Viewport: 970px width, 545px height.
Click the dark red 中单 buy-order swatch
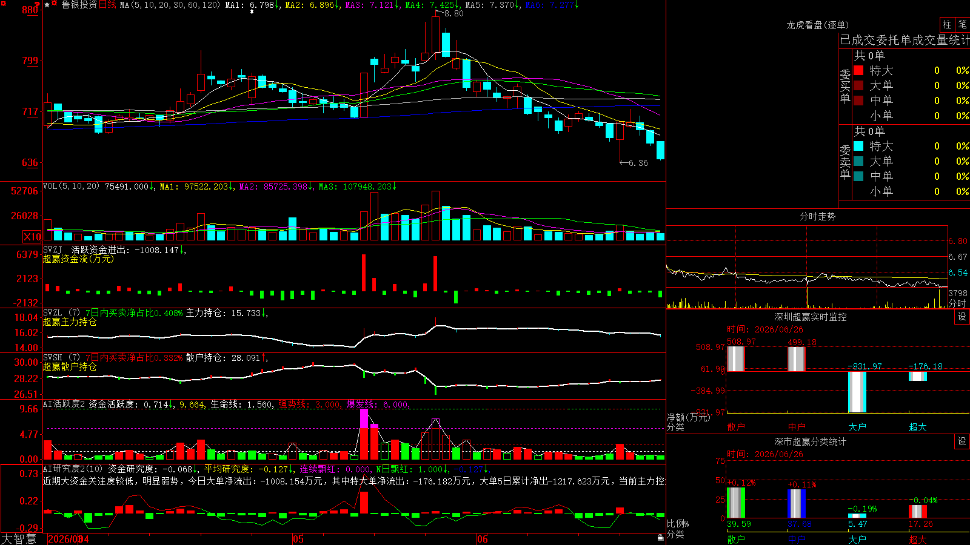tap(858, 101)
